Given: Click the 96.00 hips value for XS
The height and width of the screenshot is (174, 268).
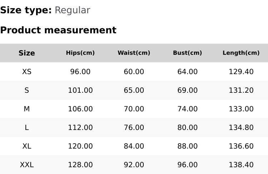Looking at the screenshot, I should click(80, 72).
